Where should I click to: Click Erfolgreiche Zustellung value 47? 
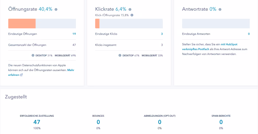click(37, 122)
